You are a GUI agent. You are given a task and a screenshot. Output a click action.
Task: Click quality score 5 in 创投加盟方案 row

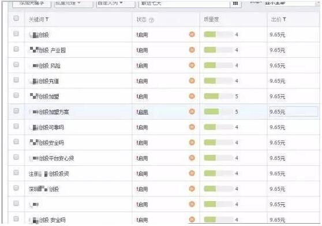[237, 112]
